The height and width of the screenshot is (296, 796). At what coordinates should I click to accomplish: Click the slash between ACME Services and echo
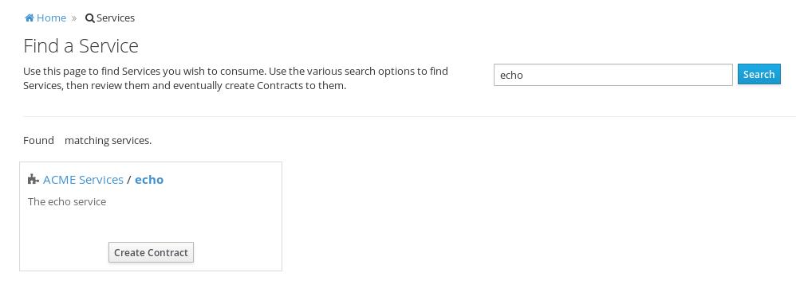click(129, 180)
